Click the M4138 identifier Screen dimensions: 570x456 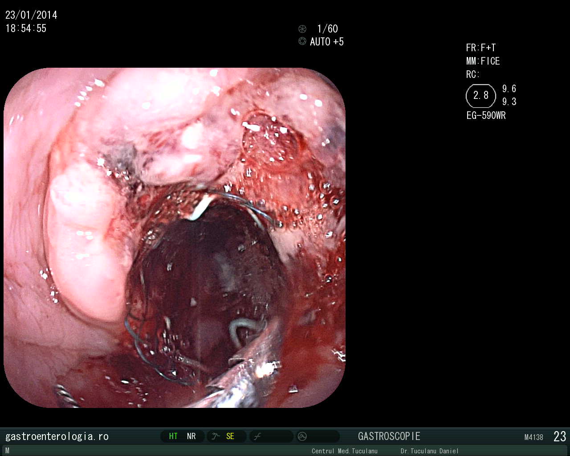534,437
